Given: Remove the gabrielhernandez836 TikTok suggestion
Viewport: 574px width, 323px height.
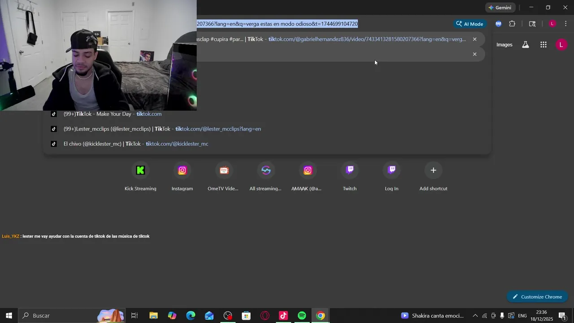Looking at the screenshot, I should (x=474, y=39).
